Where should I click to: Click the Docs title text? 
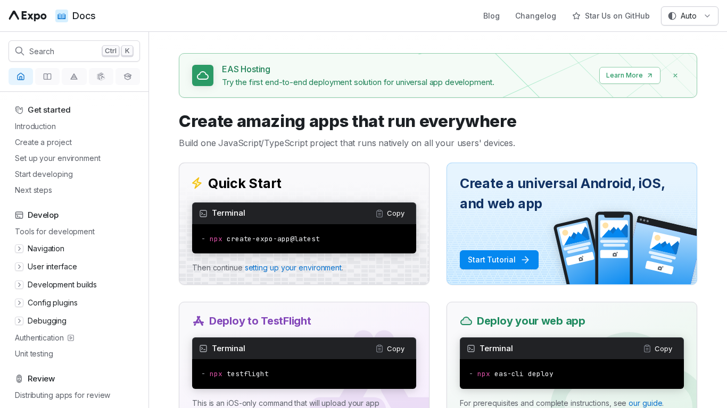pos(84,16)
